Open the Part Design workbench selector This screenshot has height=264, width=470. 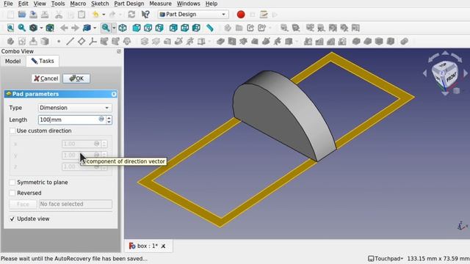(193, 15)
